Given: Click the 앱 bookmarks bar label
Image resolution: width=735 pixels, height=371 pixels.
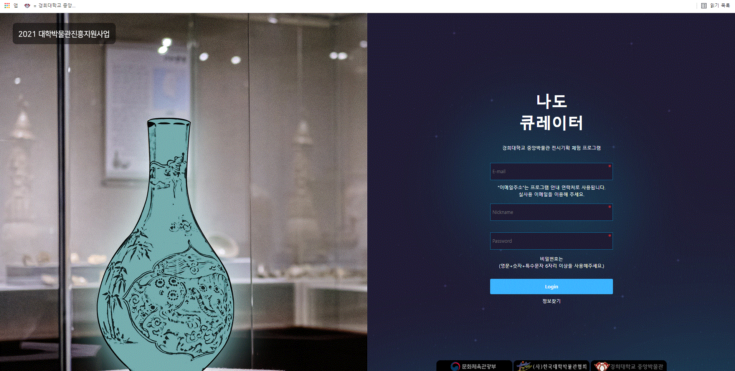Looking at the screenshot, I should pyautogui.click(x=16, y=5).
